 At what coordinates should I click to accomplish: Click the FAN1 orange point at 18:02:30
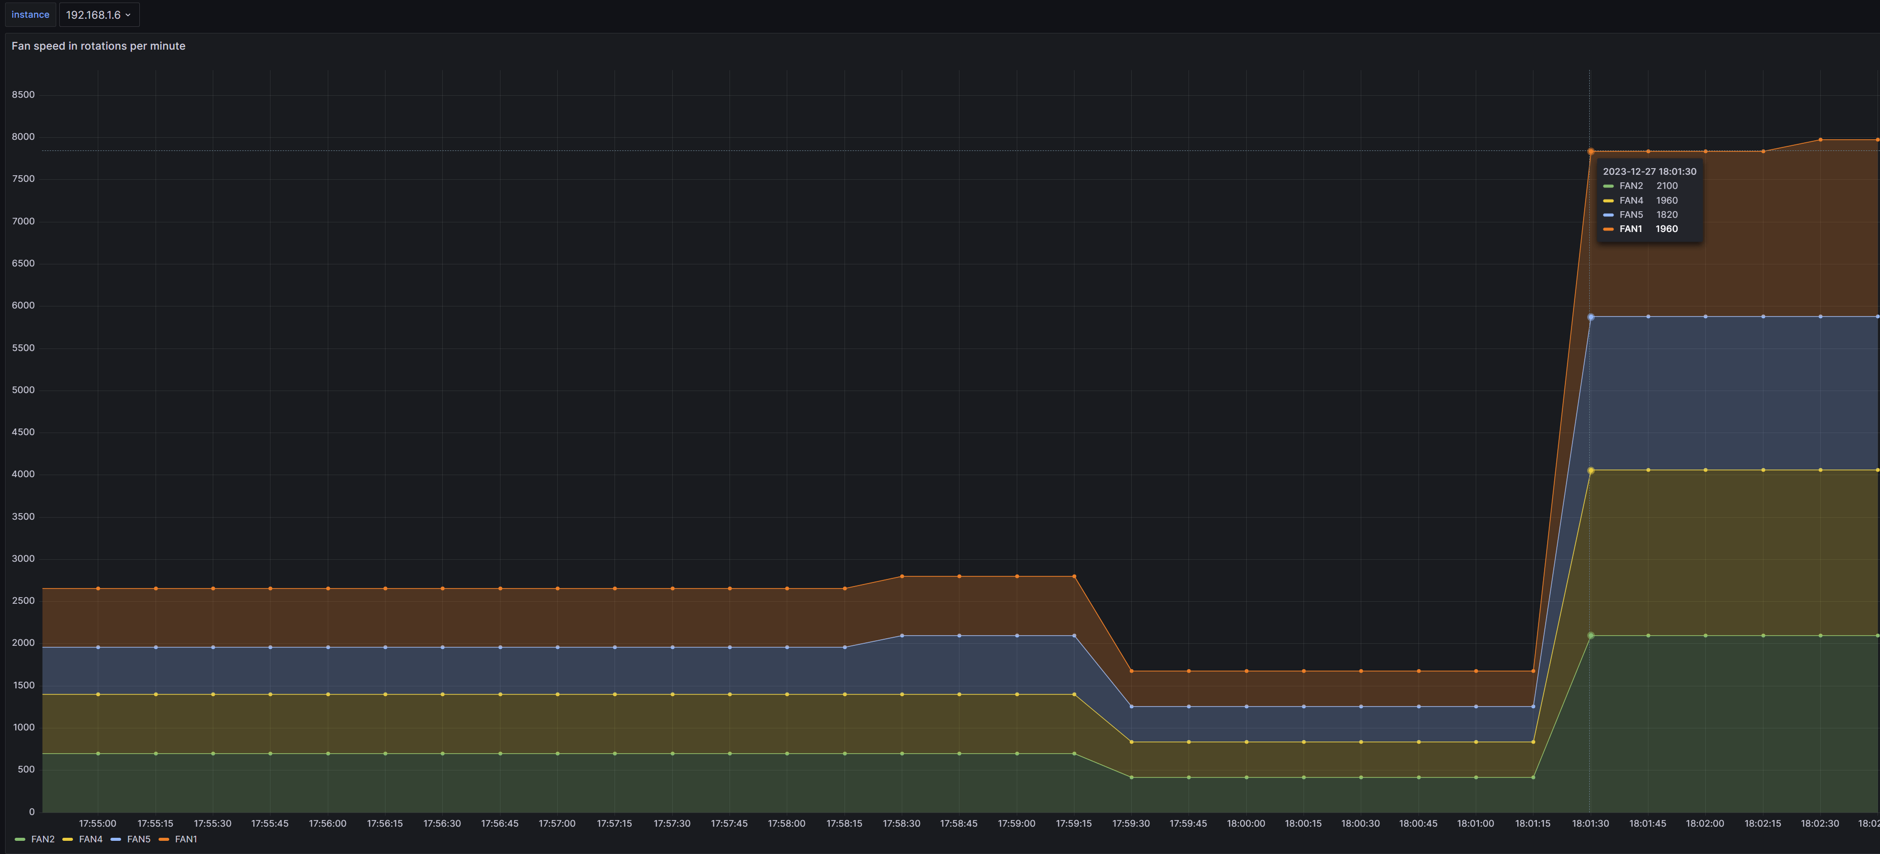click(x=1820, y=139)
